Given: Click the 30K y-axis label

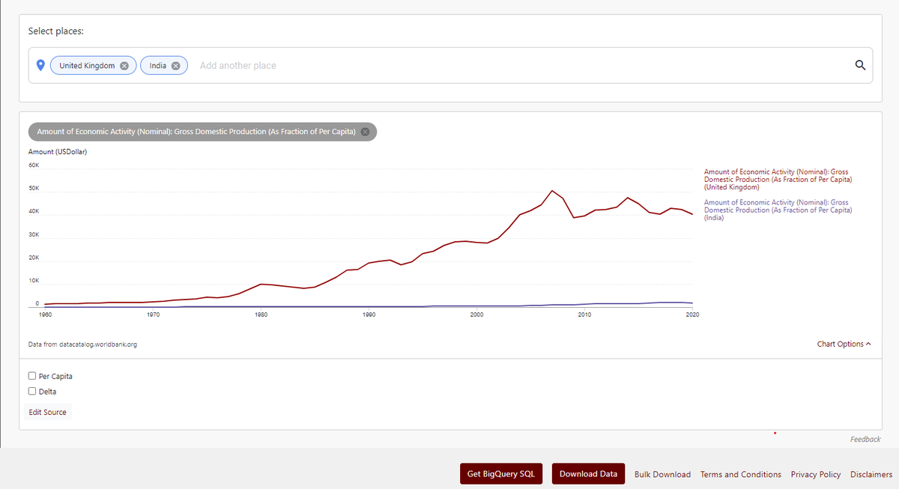Looking at the screenshot, I should click(34, 235).
